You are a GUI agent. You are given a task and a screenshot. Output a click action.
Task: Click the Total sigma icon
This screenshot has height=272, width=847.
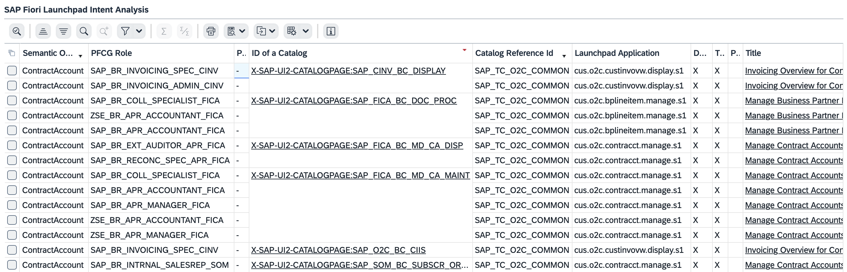click(164, 31)
